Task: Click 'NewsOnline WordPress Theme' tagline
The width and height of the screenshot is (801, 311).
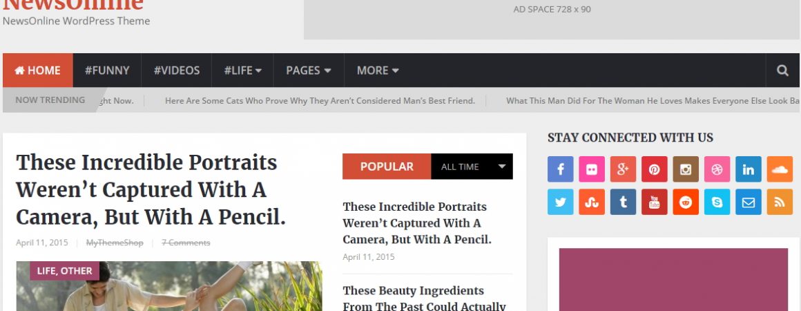Action: point(76,21)
